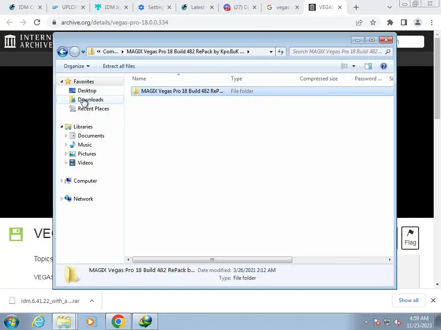The width and height of the screenshot is (441, 330).
Task: Expand the Network node
Action: click(x=62, y=199)
